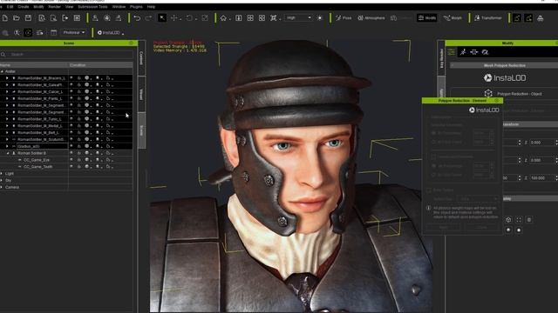Choose the Rotate gizmo tool
558x313 pixels.
189,17
